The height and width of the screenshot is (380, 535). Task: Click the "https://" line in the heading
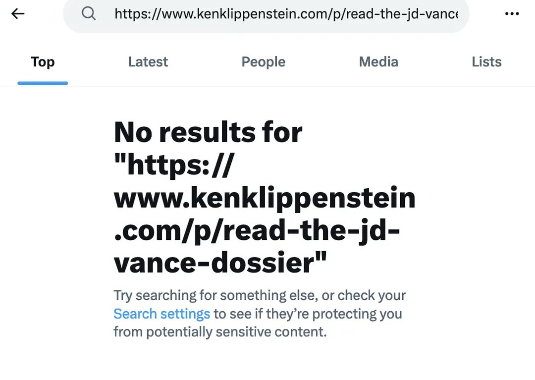click(x=173, y=166)
